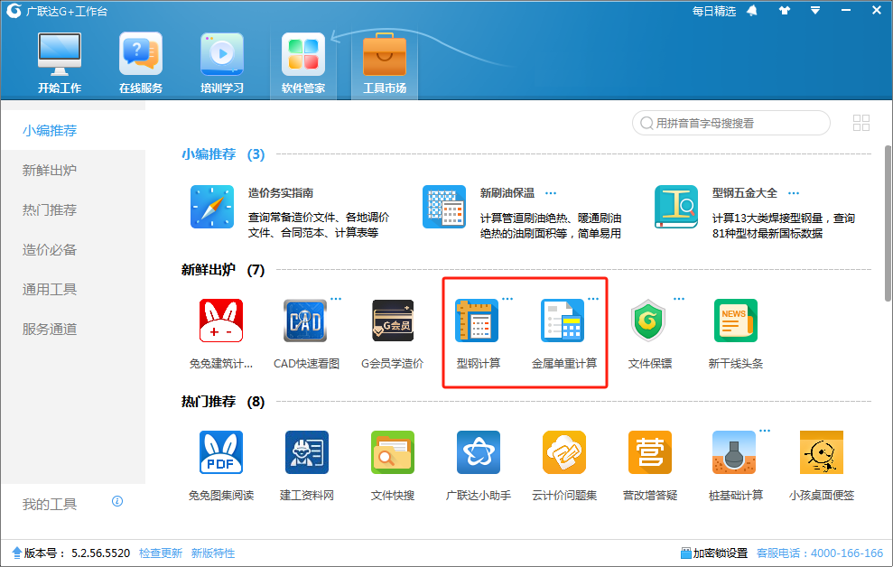Click the 热门推荐 (8) section header
The height and width of the screenshot is (567, 893).
point(223,402)
